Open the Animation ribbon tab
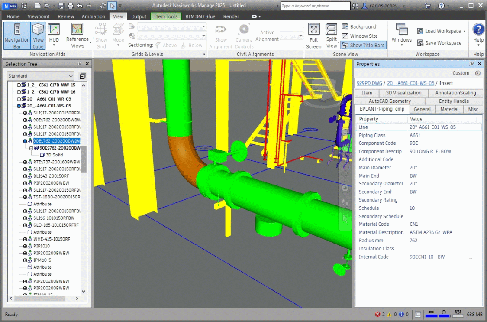 (94, 16)
